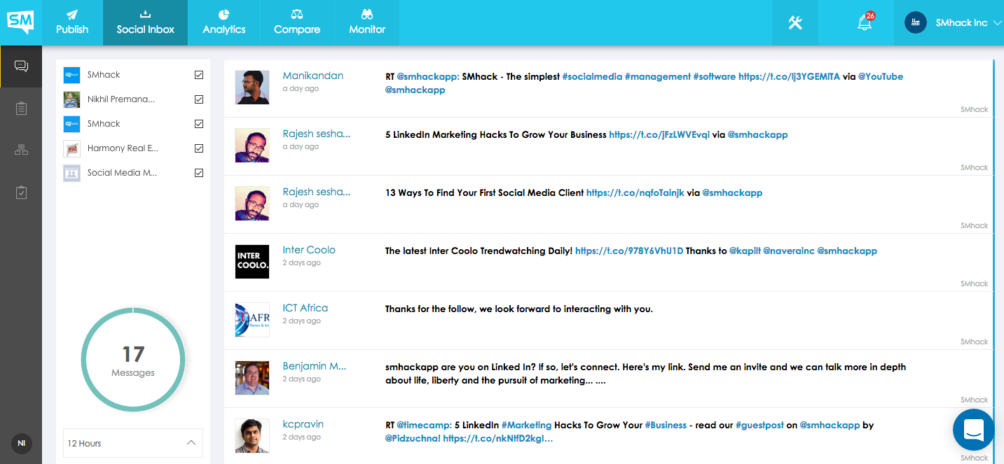Click the Nikhil Premana... account name
This screenshot has height=464, width=1004.
point(121,99)
